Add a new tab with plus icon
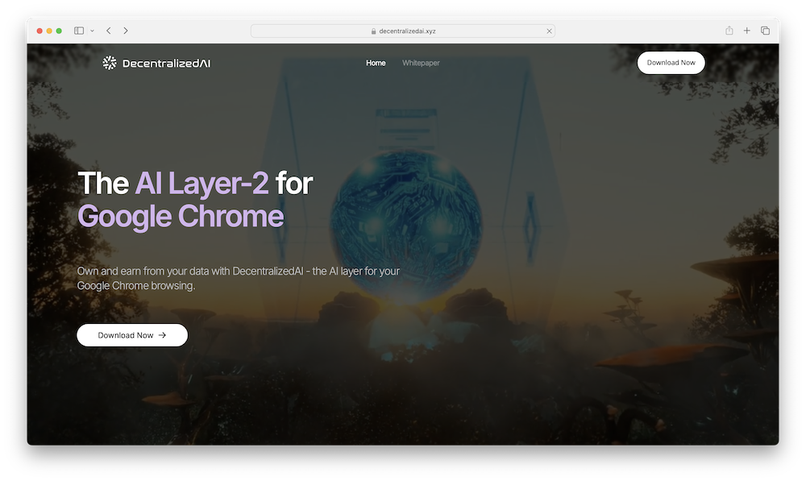Image resolution: width=806 pixels, height=481 pixels. tap(747, 31)
